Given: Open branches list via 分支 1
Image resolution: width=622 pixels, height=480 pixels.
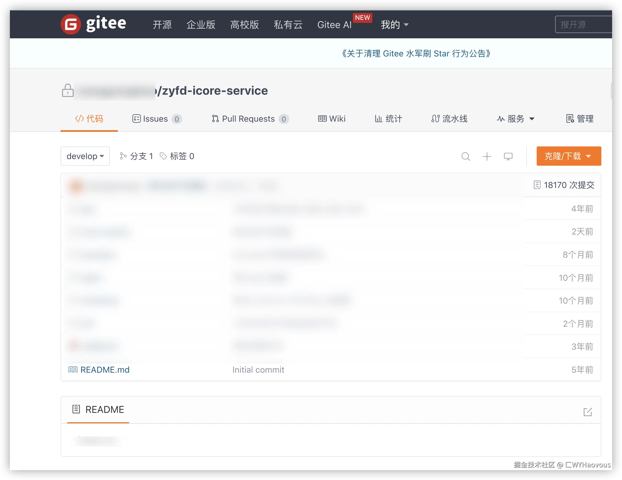Looking at the screenshot, I should point(137,156).
